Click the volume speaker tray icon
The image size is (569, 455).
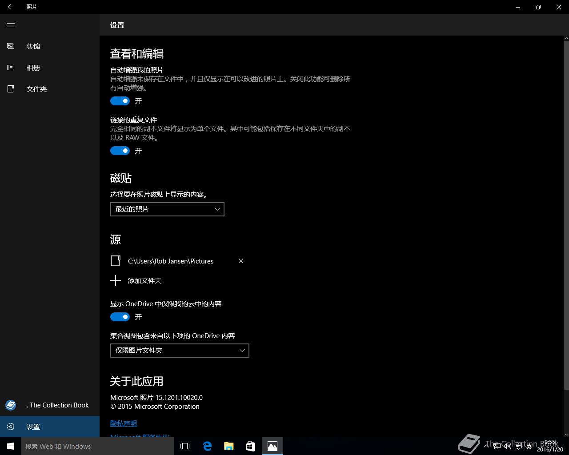[x=507, y=446]
